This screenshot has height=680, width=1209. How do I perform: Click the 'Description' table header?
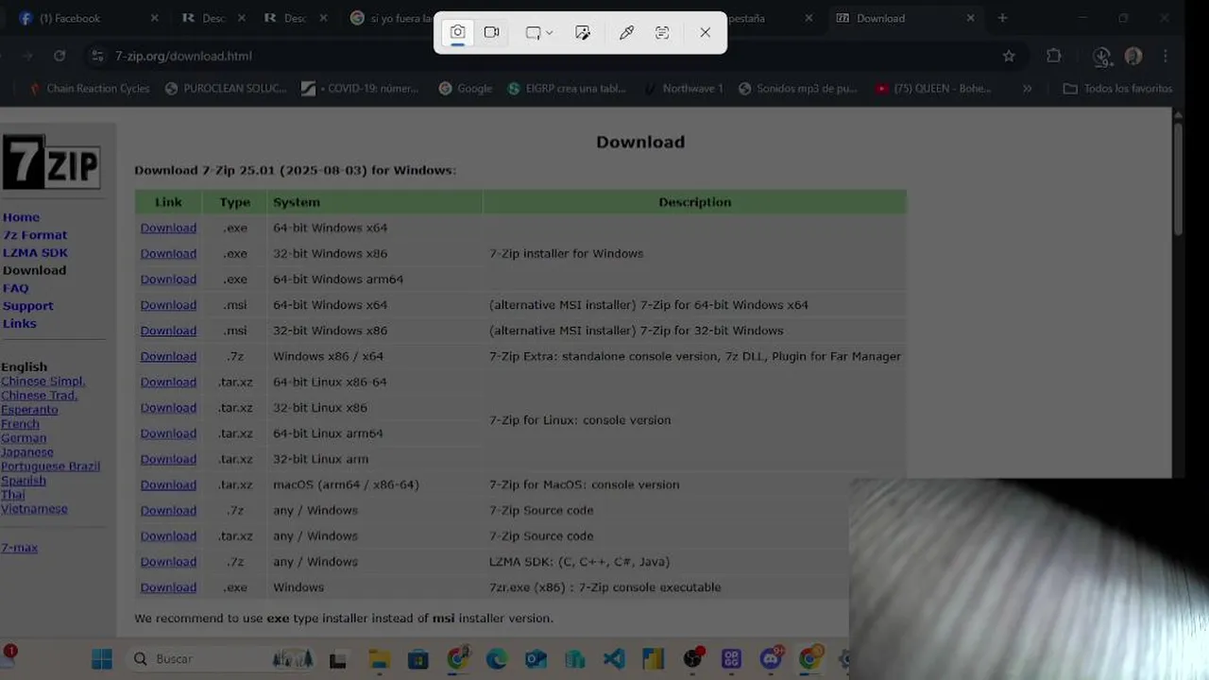click(x=694, y=202)
